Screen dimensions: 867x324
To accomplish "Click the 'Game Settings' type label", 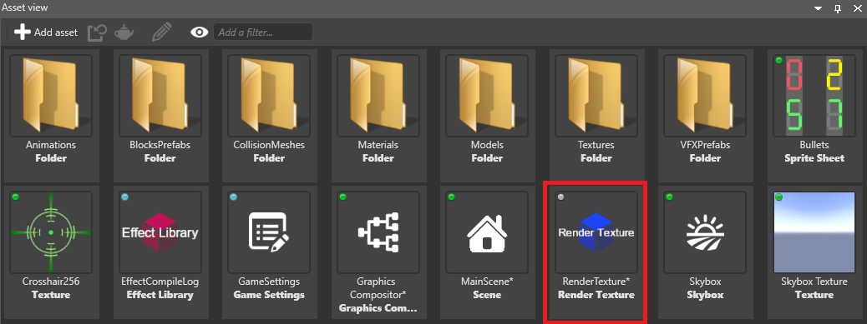I will [x=269, y=295].
